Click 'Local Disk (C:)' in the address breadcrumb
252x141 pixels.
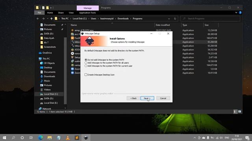(80, 18)
